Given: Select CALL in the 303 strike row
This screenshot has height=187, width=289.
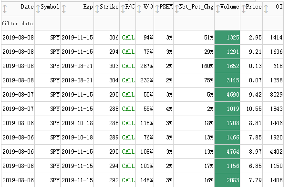Looking at the screenshot, I should coord(128,66).
